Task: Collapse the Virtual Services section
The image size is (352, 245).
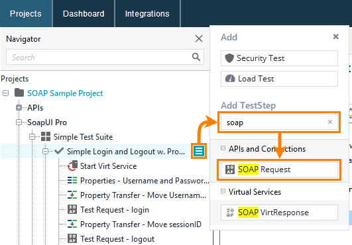Action: coord(223,191)
